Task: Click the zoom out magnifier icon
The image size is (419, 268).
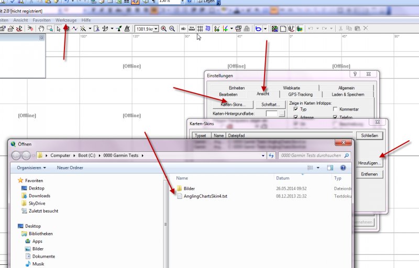Action: click(x=172, y=28)
